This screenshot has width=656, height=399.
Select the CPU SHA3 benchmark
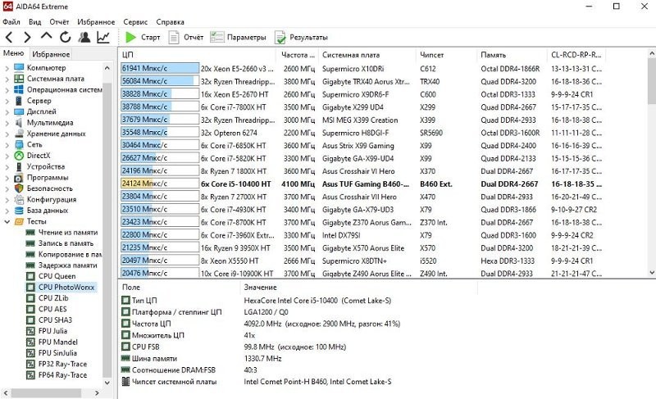click(55, 320)
